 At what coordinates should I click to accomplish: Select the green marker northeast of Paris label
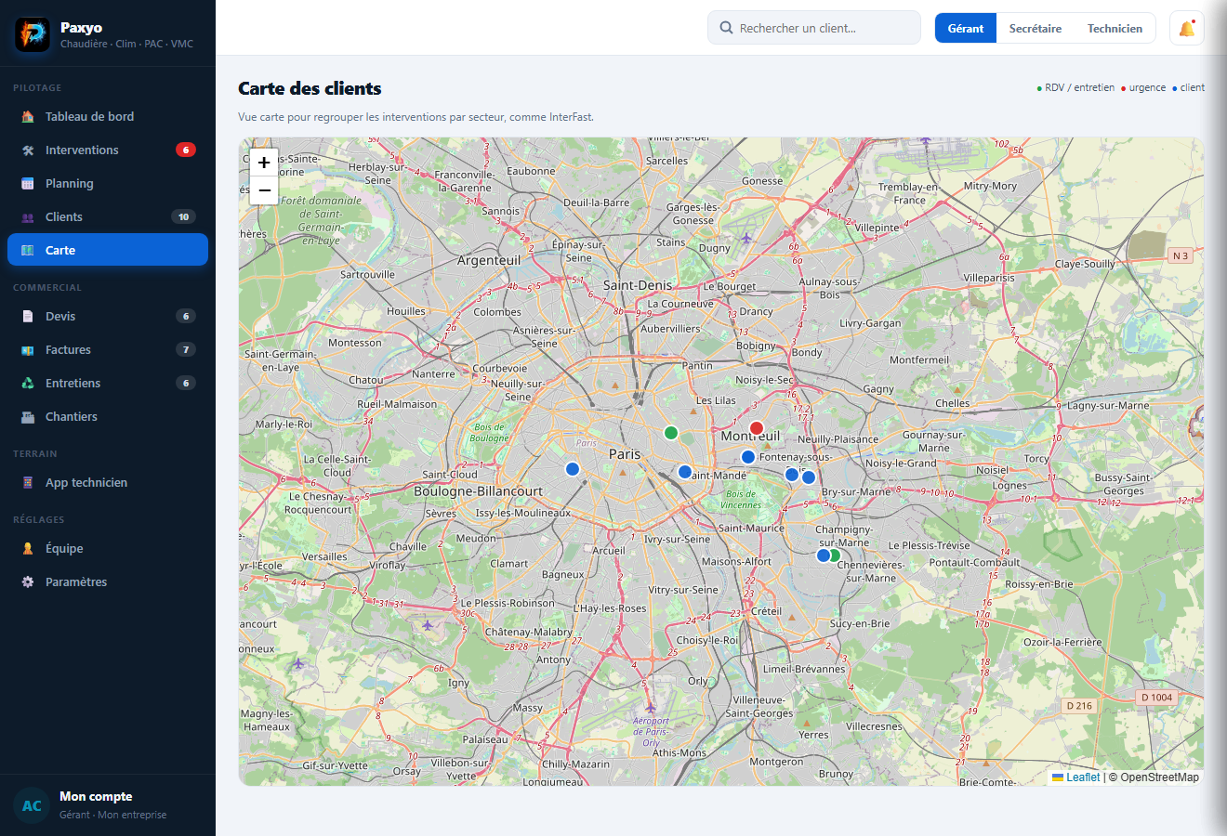pos(671,433)
